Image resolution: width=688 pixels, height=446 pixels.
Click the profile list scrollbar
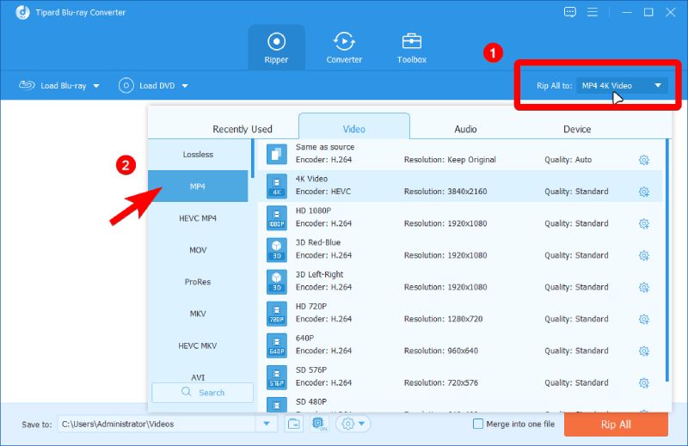667,260
